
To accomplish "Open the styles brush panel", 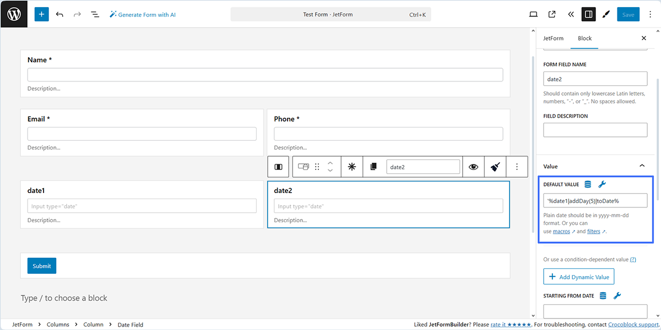I will [x=606, y=14].
